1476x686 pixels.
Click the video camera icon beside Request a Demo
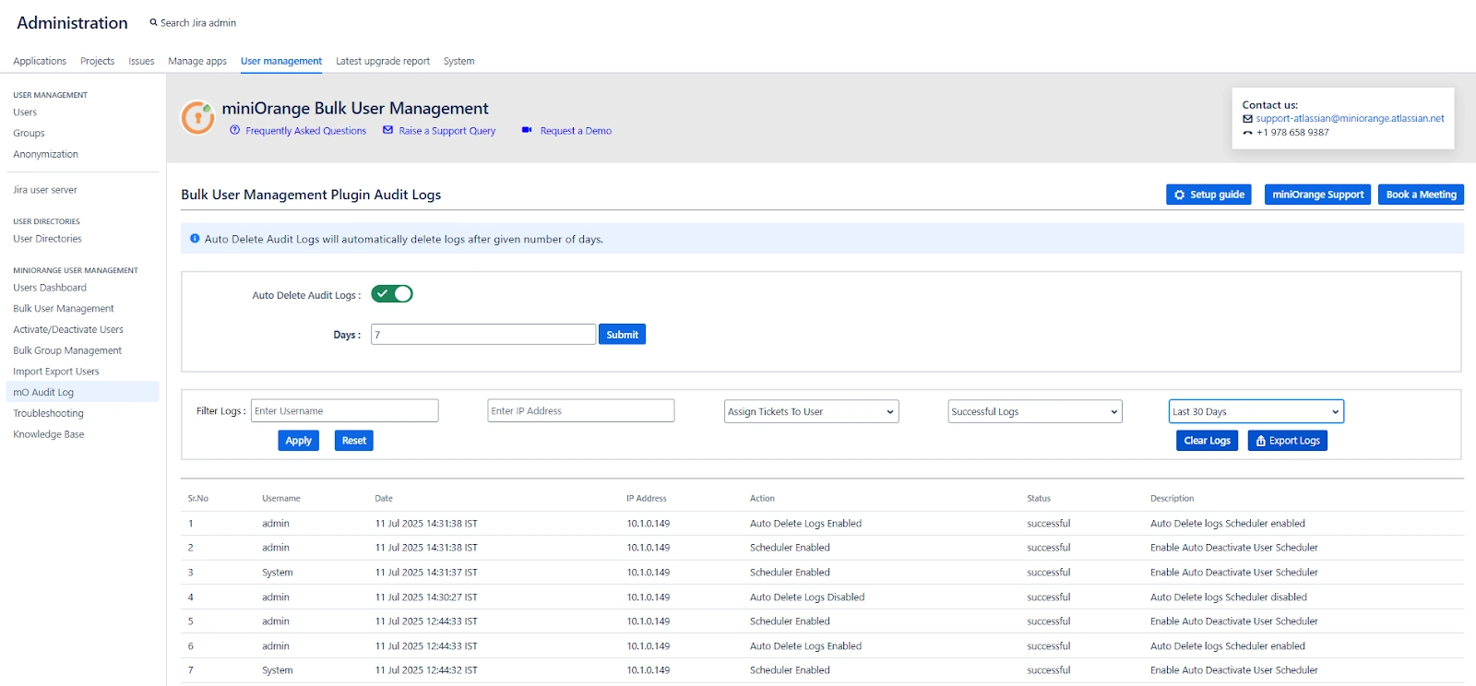[527, 130]
